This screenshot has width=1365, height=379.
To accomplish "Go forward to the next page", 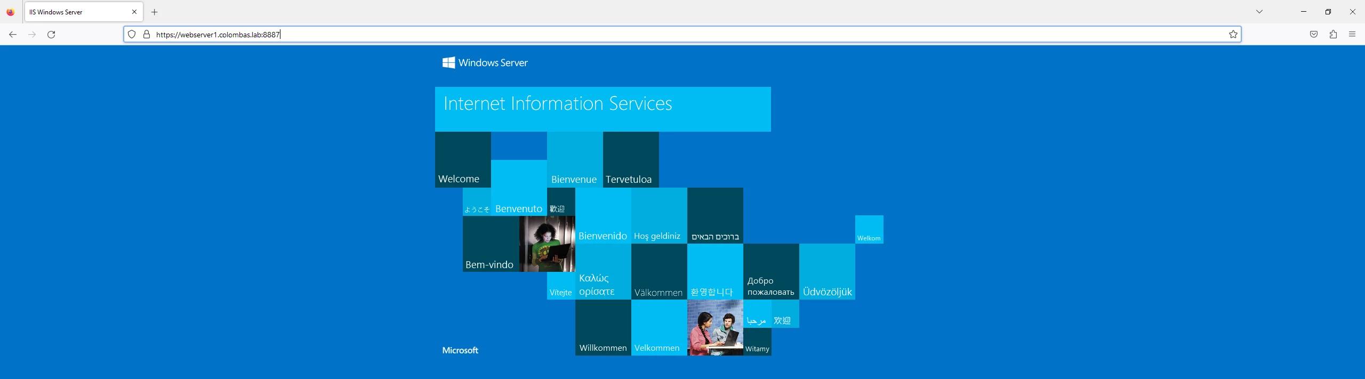I will (x=32, y=35).
